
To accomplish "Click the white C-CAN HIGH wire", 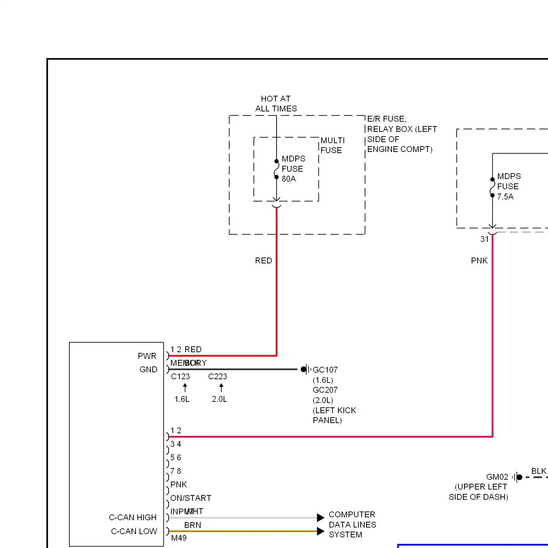I will coord(243,518).
